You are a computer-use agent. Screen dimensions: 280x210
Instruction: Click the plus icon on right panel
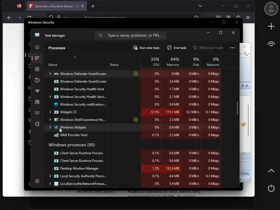(271, 26)
